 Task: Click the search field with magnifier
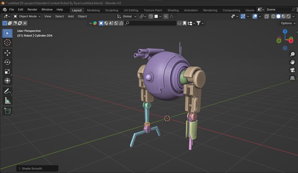(x=150, y=23)
